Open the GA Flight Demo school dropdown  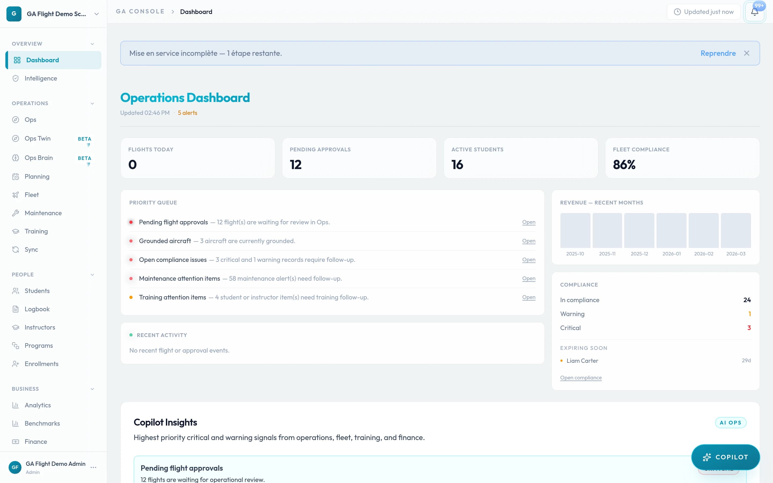tap(96, 14)
